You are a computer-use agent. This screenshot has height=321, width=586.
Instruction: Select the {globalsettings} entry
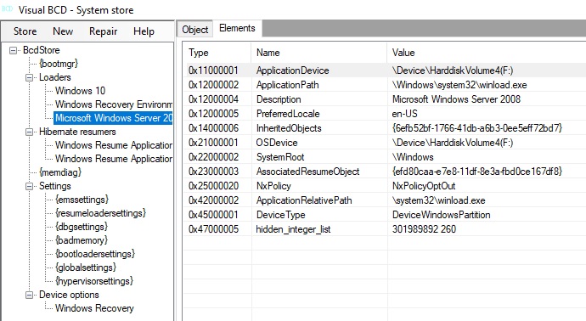tap(86, 267)
